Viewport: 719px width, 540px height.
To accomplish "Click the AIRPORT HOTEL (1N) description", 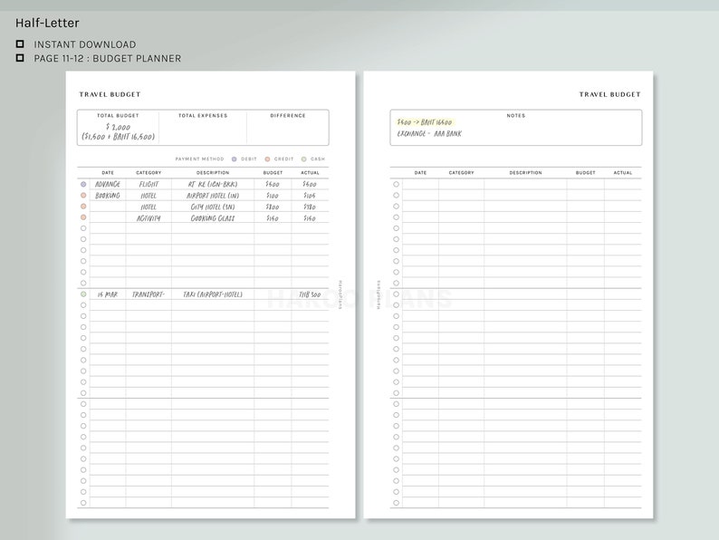I will (213, 196).
